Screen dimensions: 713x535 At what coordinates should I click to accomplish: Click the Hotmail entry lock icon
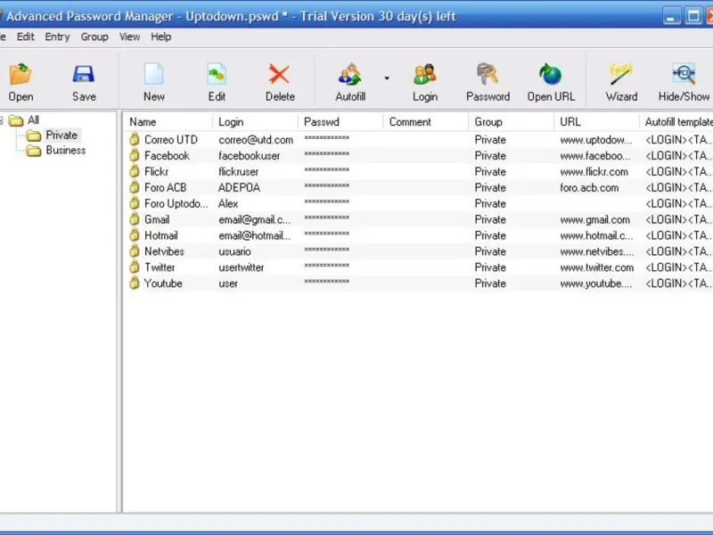[x=134, y=235]
